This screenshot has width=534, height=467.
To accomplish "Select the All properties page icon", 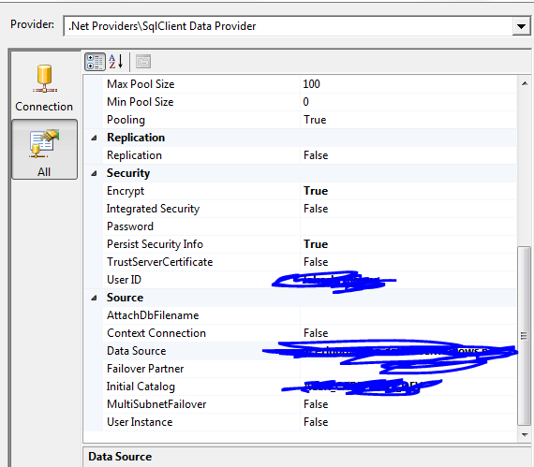I will point(44,150).
